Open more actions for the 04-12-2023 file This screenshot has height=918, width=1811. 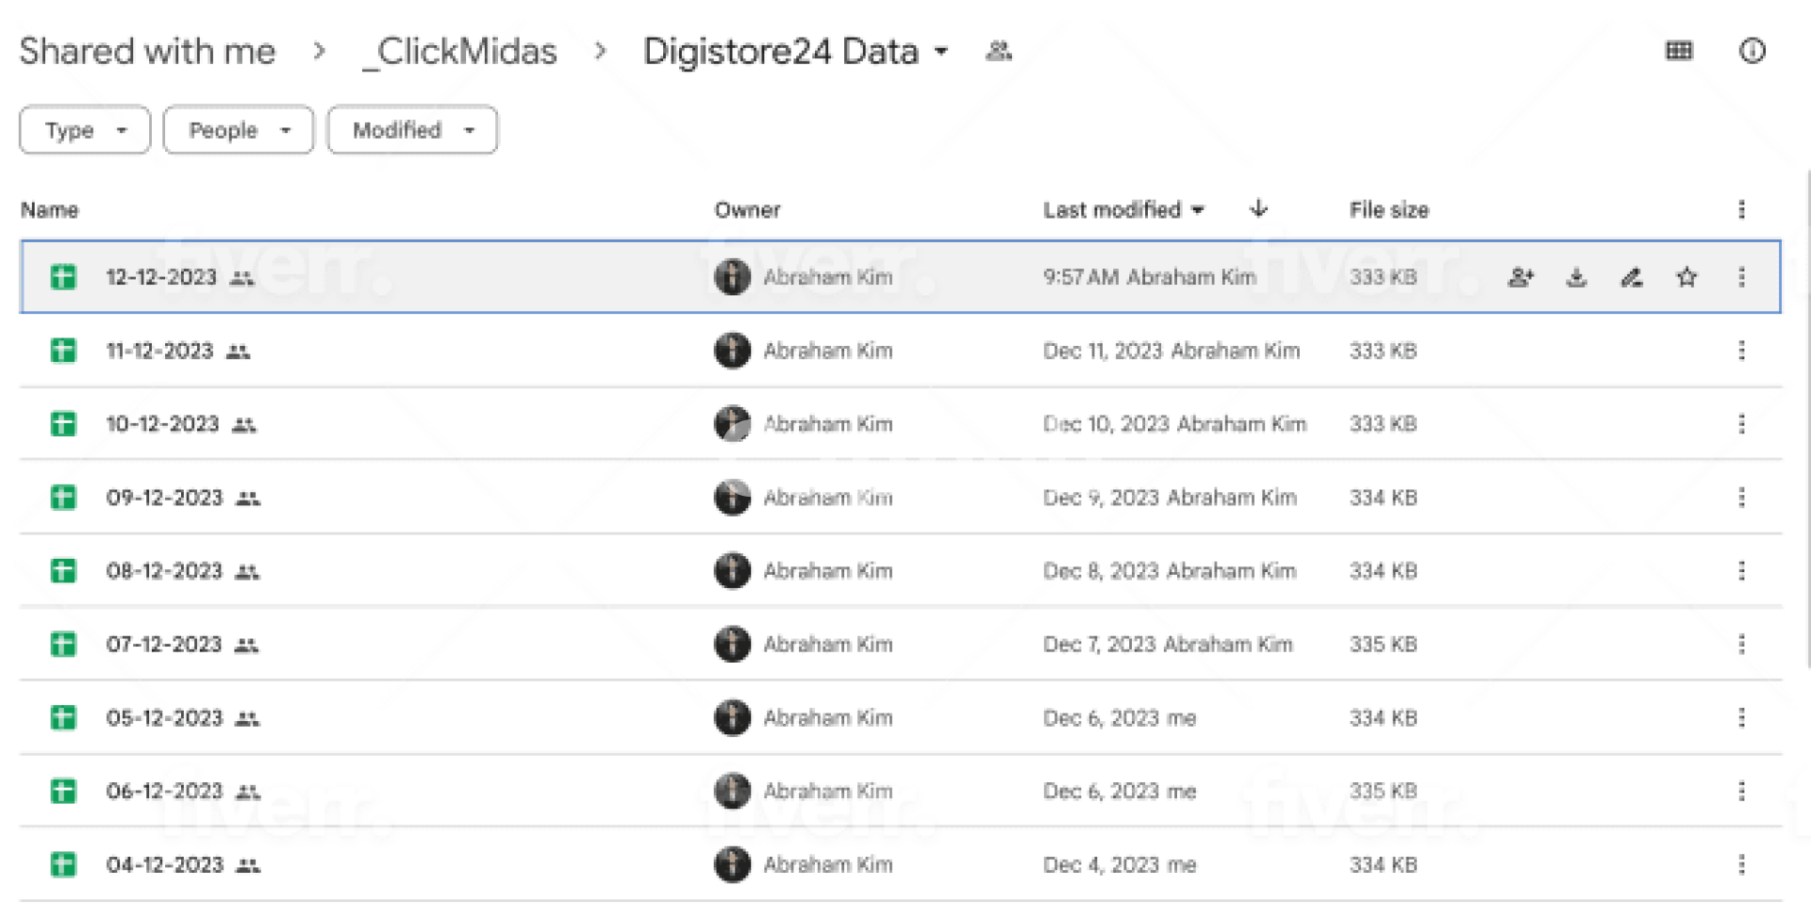(1741, 864)
